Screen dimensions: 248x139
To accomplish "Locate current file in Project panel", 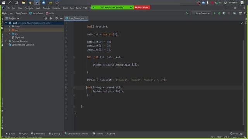I will [46, 19].
